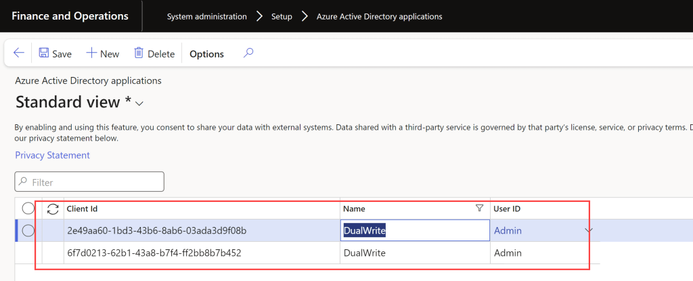Viewport: 693px width, 281px height.
Task: Click the New plus icon
Action: [x=92, y=53]
